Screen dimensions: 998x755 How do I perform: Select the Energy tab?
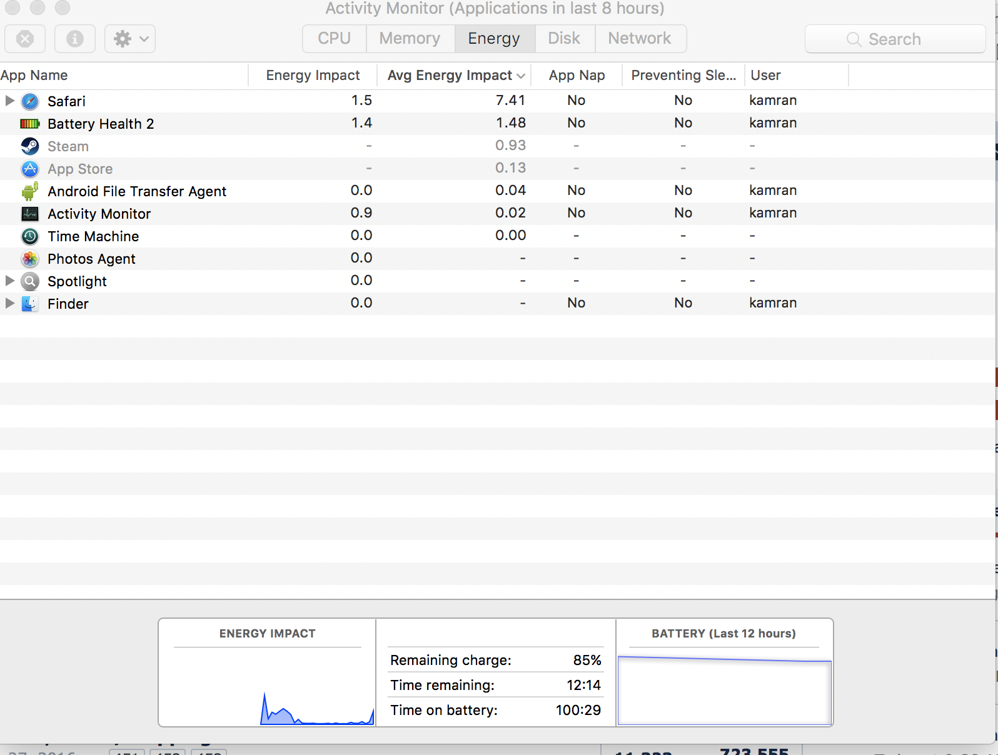pyautogui.click(x=494, y=39)
